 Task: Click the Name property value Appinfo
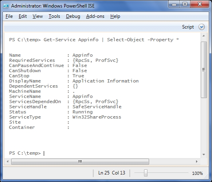click(82, 55)
